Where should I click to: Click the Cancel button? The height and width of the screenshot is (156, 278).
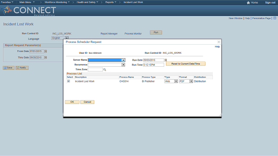[x=87, y=102]
